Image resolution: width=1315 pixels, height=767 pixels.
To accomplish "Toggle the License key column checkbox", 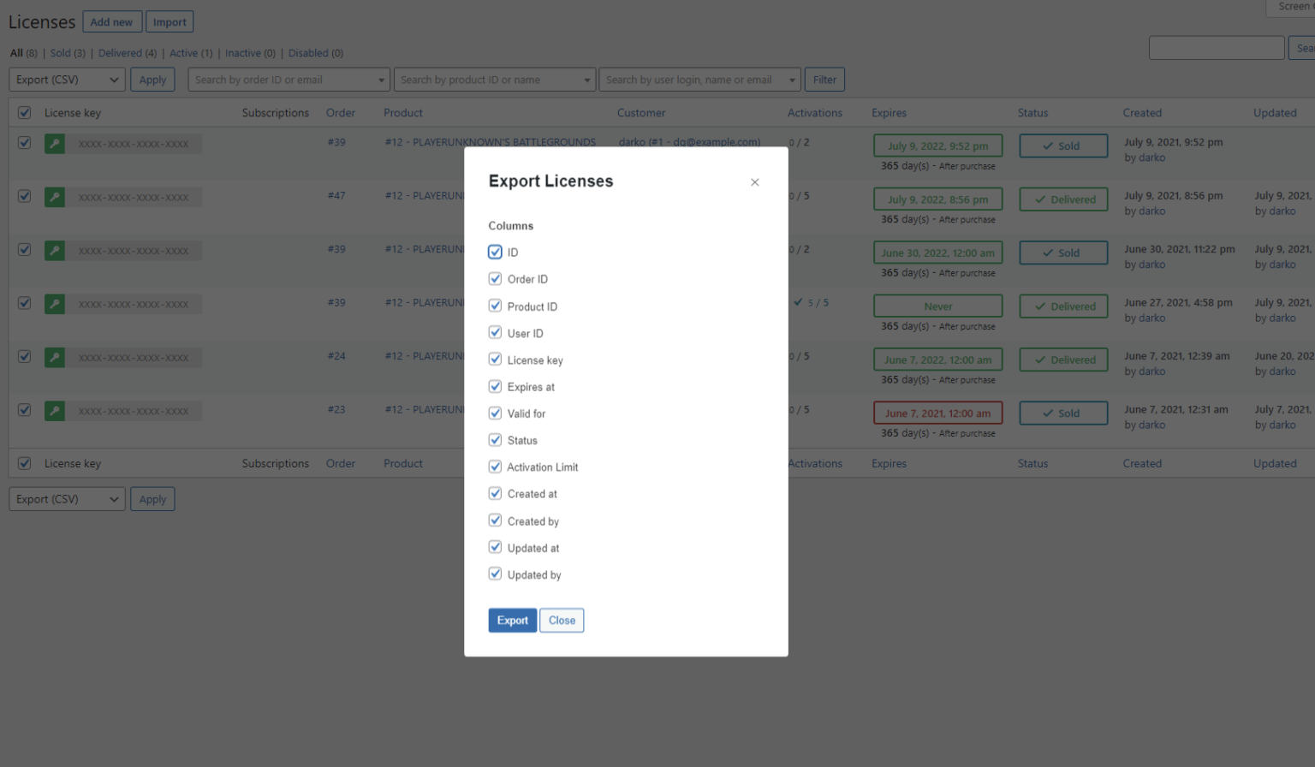I will coord(495,360).
